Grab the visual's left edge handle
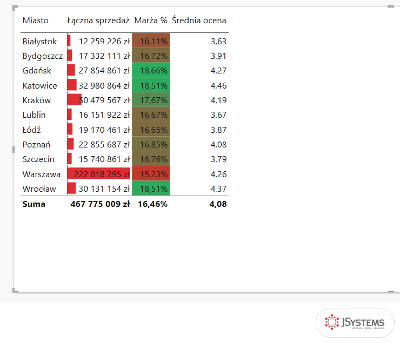 14,150
